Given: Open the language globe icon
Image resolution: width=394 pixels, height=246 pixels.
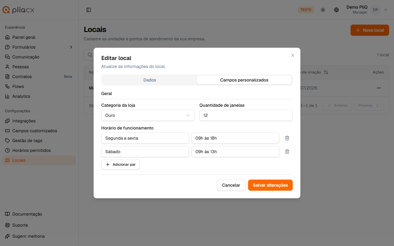Looking at the screenshot, I should 336,10.
